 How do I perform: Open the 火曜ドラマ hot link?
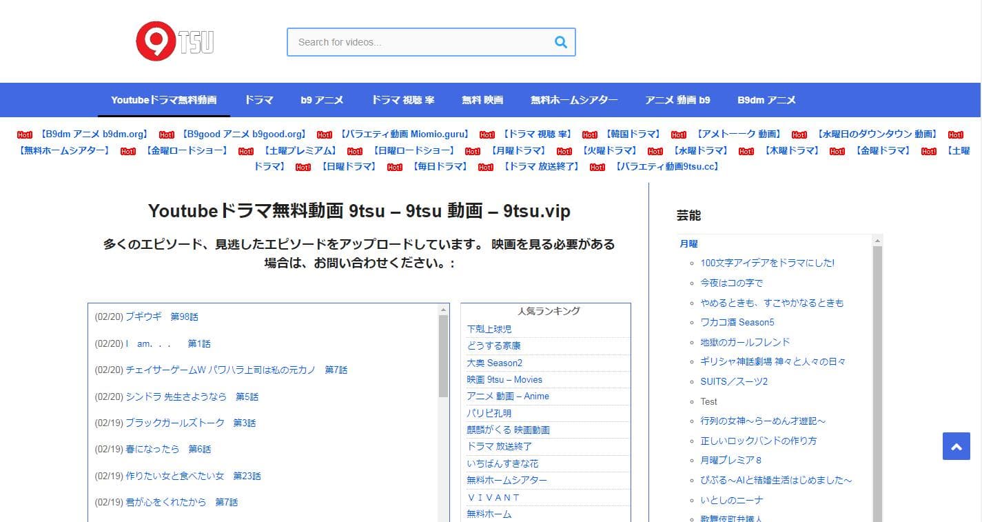(x=610, y=150)
